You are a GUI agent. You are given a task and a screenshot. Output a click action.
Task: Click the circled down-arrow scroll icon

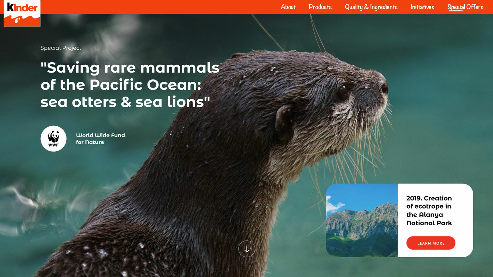(246, 249)
